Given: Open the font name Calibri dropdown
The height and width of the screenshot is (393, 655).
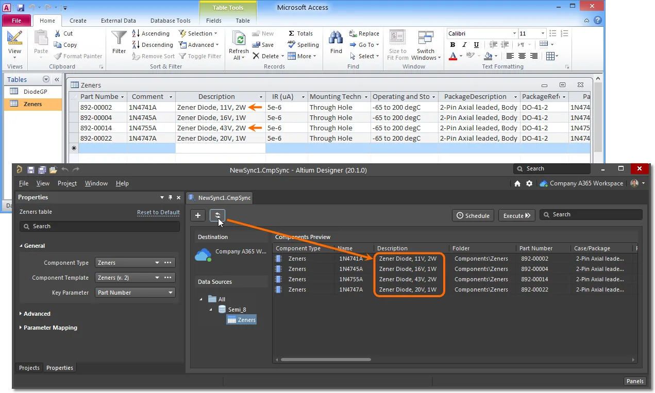Looking at the screenshot, I should [514, 33].
